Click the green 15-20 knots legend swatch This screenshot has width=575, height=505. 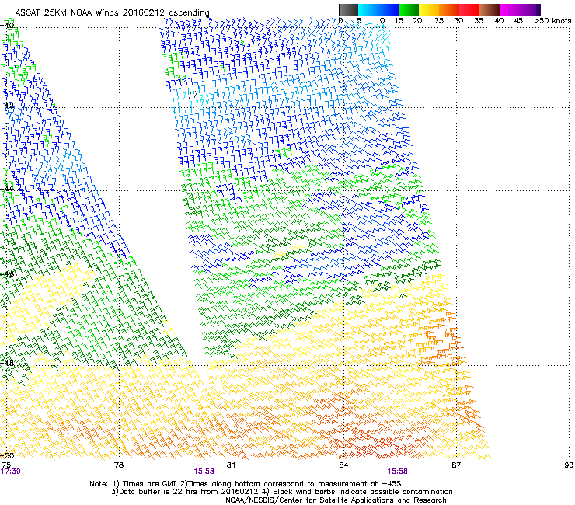(409, 9)
